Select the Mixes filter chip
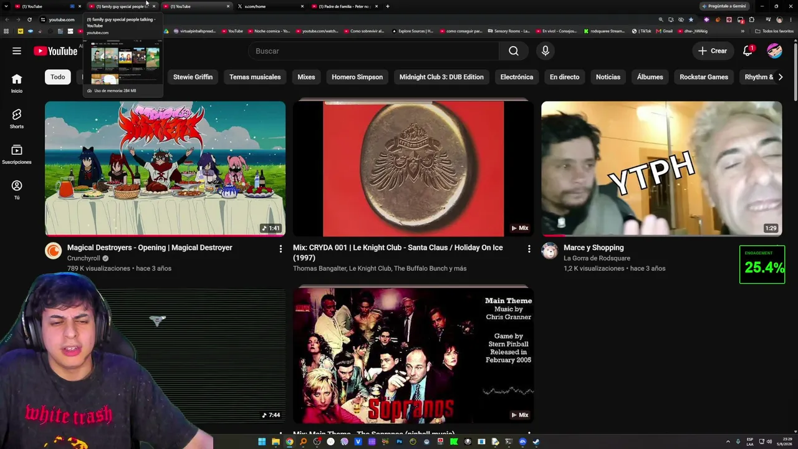The width and height of the screenshot is (798, 449). (x=306, y=77)
